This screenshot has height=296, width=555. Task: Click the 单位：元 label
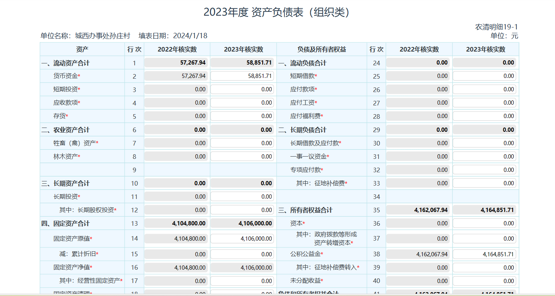point(505,36)
